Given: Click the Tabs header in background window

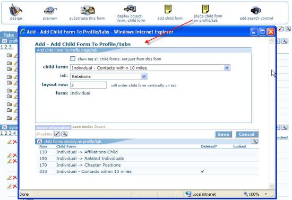Looking at the screenshot, I should tap(8, 35).
